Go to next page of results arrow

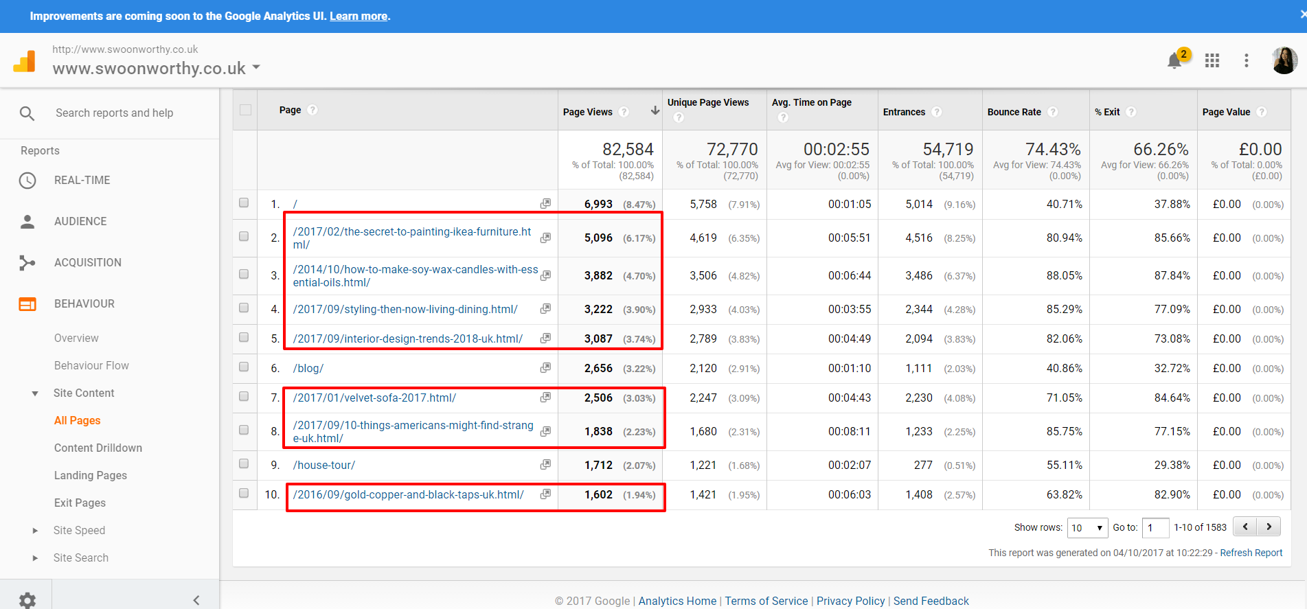(x=1269, y=527)
